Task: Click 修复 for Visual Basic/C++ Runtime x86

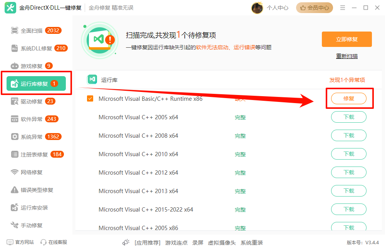Action: pos(349,98)
